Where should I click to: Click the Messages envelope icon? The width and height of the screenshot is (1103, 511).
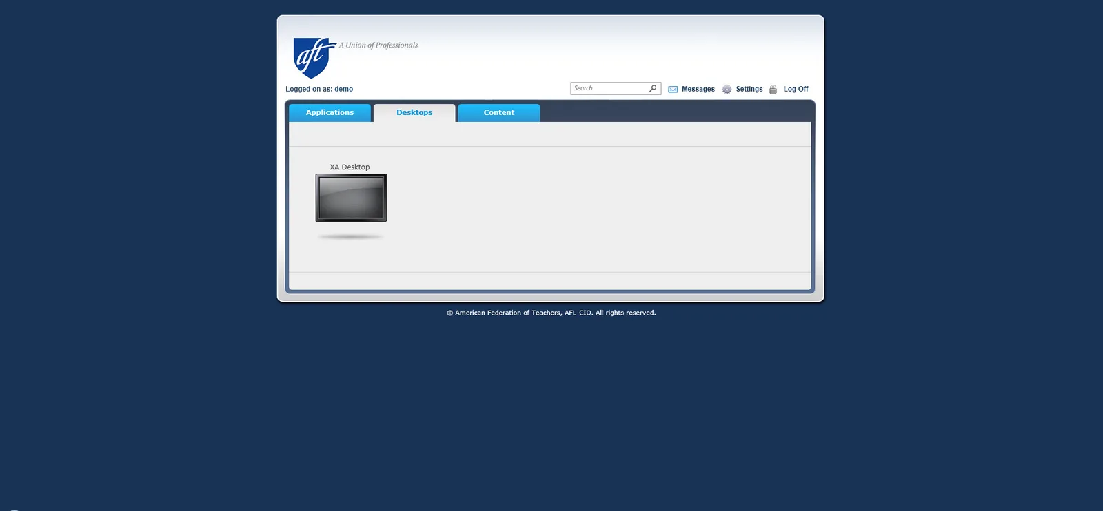pyautogui.click(x=673, y=90)
